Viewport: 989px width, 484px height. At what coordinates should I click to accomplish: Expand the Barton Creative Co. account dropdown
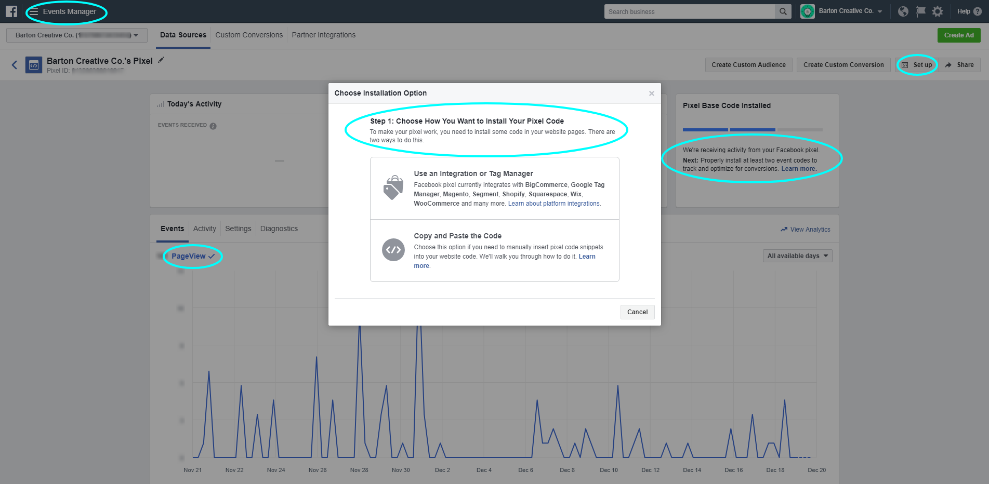click(880, 11)
